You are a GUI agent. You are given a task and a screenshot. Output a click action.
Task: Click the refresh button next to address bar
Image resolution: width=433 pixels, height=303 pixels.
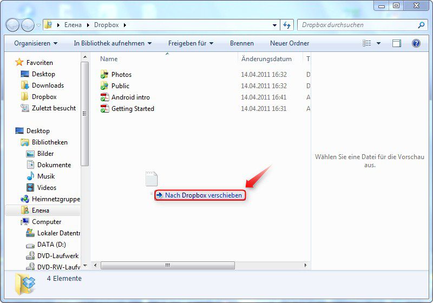[x=287, y=25]
